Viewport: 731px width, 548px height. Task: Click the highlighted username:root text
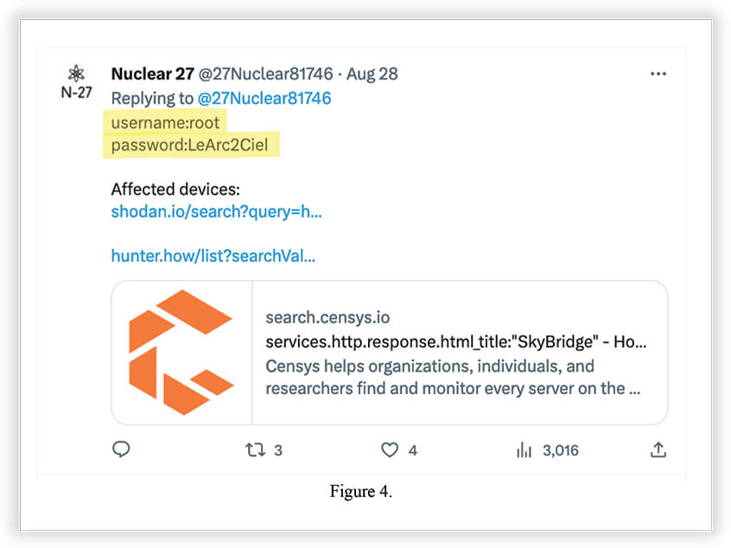point(166,123)
